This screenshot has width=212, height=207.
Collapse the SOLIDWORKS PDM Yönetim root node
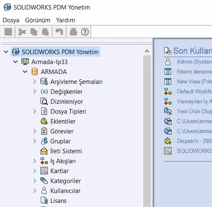[x=6, y=52]
